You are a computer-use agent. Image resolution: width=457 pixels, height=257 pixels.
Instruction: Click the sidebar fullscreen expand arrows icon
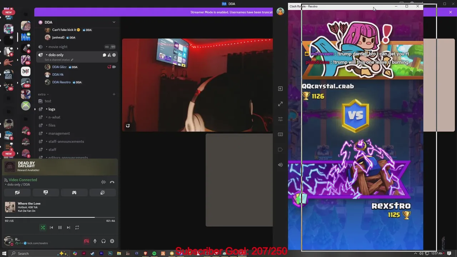click(280, 104)
